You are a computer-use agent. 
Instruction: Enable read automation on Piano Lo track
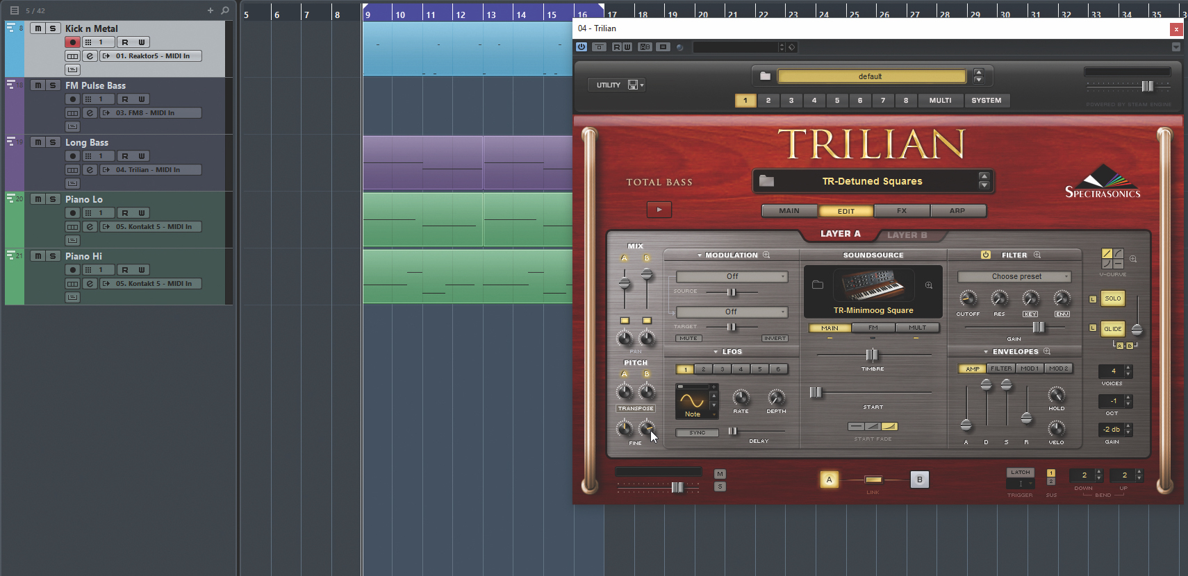(125, 213)
